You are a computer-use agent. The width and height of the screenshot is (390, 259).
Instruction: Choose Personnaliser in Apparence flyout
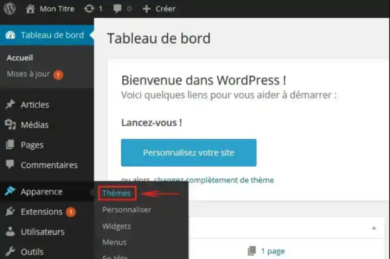point(127,210)
